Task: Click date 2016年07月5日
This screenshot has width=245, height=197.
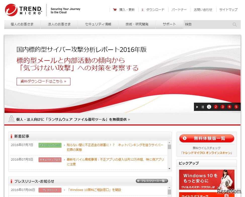Action: pos(22,160)
